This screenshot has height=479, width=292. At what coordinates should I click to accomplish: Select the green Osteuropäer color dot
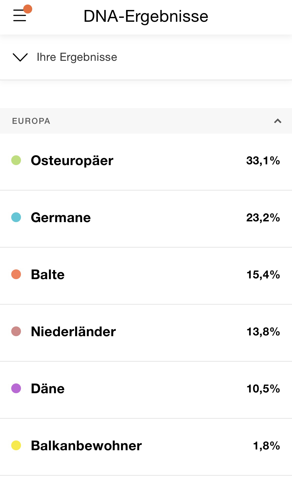[16, 160]
